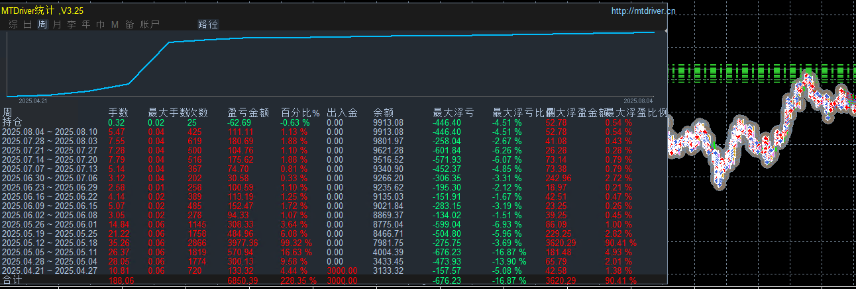Select row 2025.06.30 ~ 2025.07.06
The width and height of the screenshot is (856, 289).
[50, 178]
